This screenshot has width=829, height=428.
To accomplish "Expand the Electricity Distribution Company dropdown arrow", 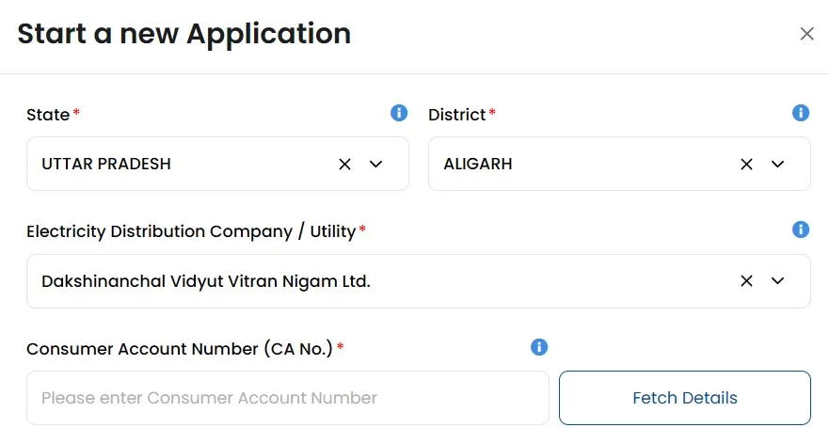I will coord(778,280).
